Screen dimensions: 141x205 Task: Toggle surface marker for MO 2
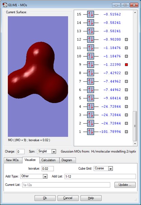(x=126, y=123)
